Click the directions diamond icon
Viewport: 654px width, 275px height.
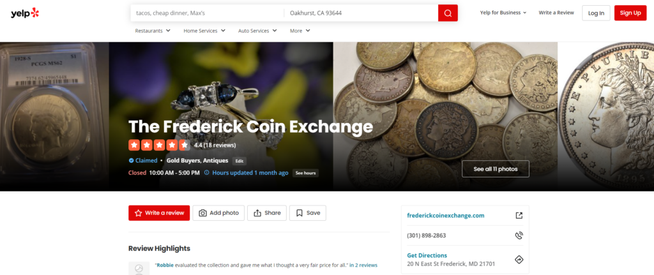click(x=519, y=260)
